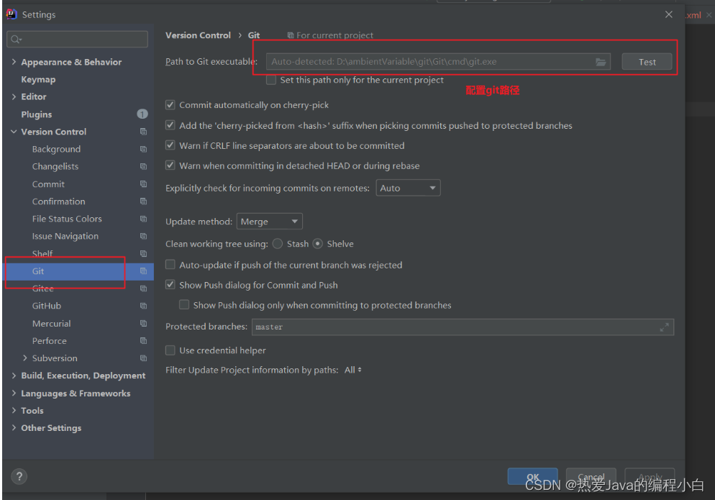Click the Plugins update badge

(142, 114)
